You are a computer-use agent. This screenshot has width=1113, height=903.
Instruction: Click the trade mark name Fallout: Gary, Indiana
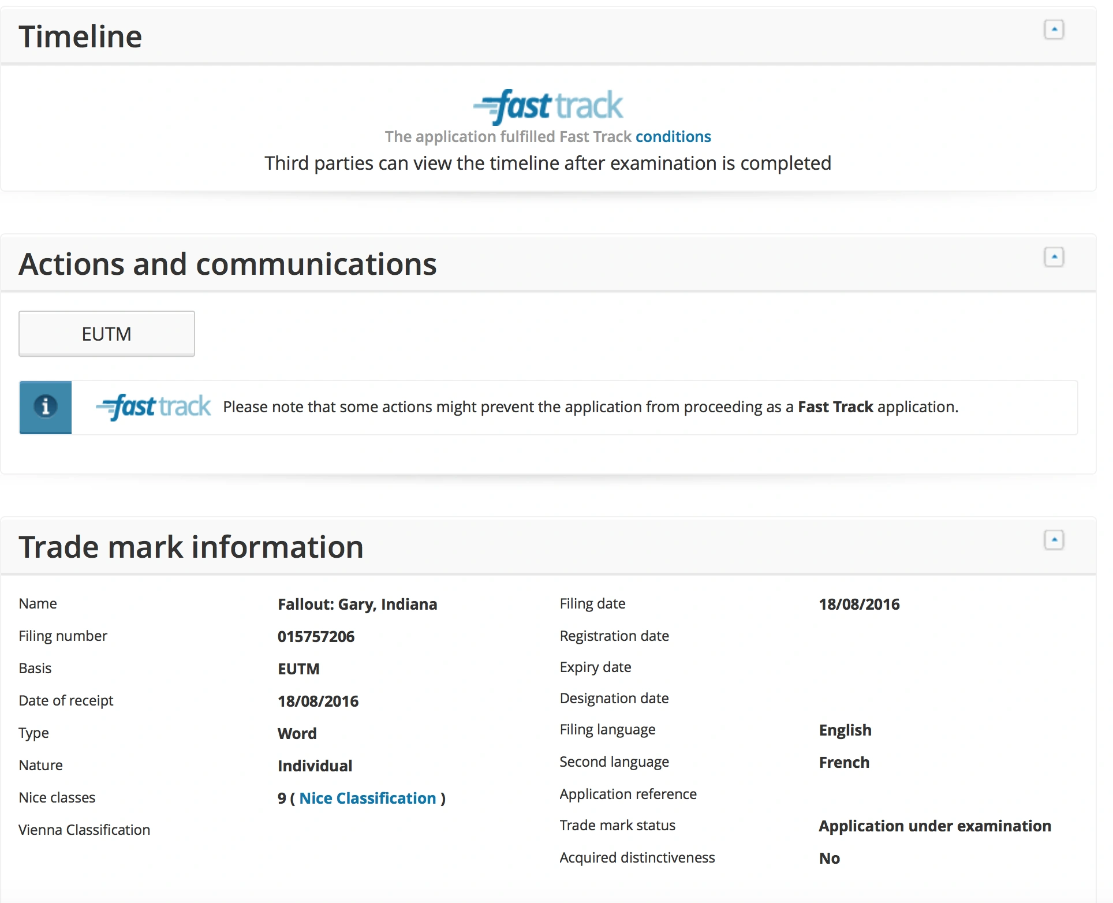coord(357,604)
